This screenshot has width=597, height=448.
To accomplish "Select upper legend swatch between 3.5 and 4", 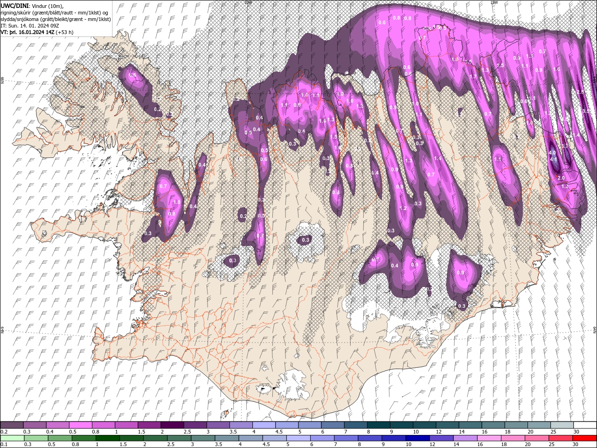I will click(241, 425).
